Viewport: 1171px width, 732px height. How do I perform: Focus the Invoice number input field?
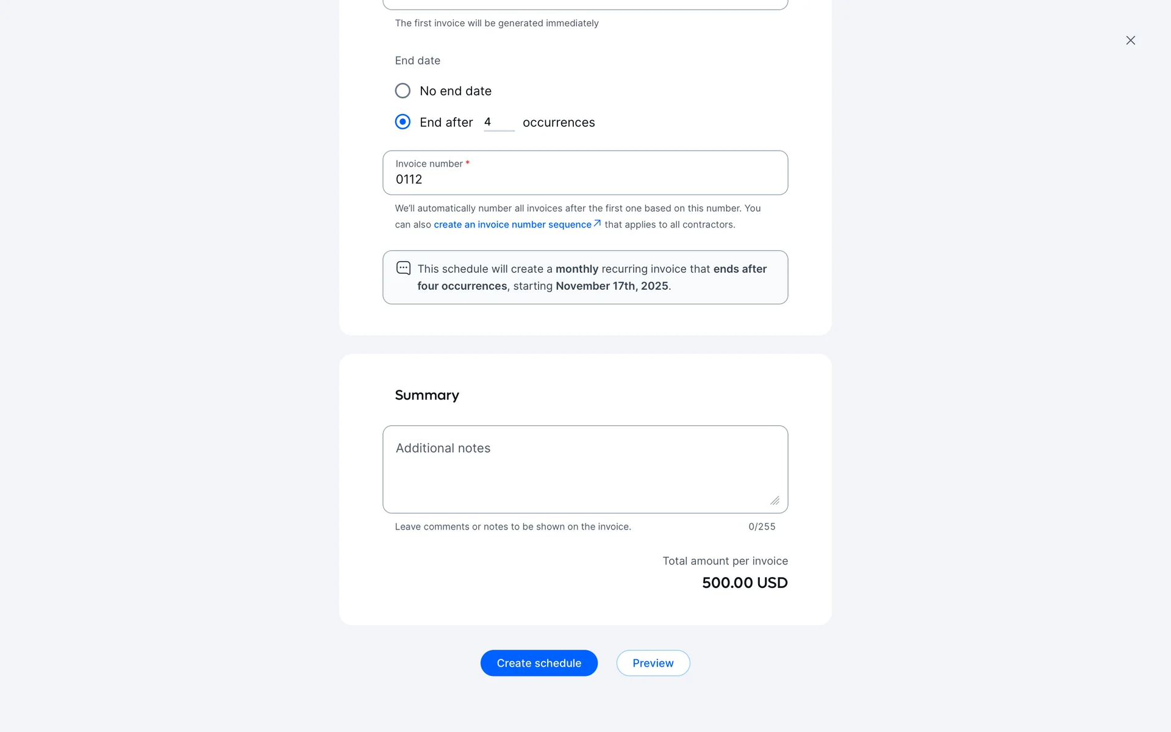pyautogui.click(x=585, y=179)
